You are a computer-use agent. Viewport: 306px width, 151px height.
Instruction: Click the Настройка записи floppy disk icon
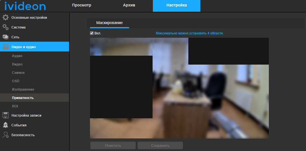pos(6,115)
